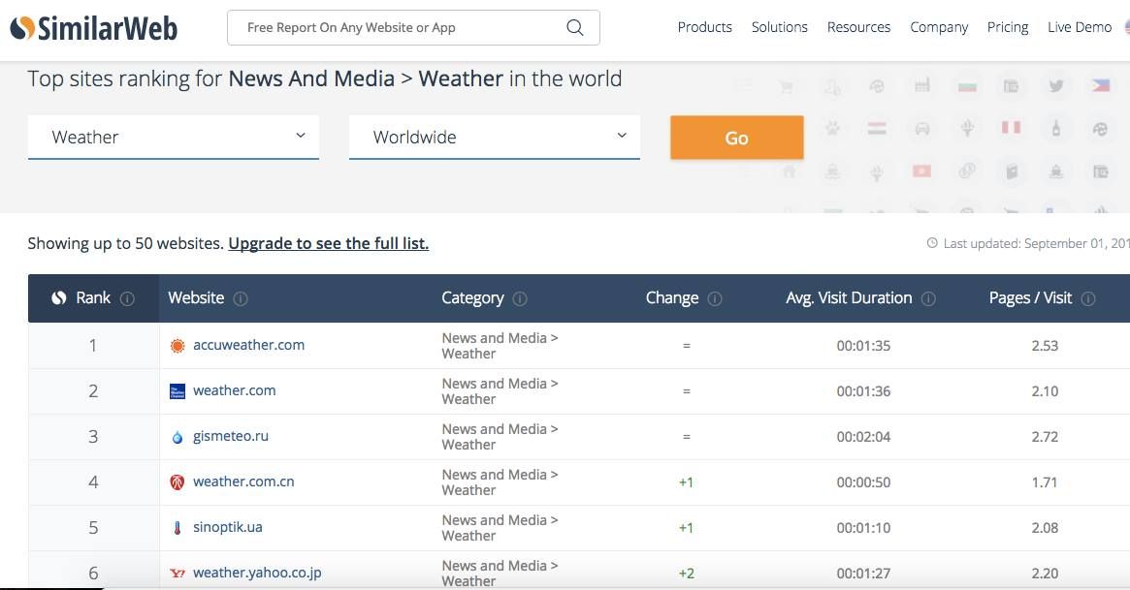The image size is (1130, 590).
Task: Open the Solutions menu
Action: coord(780,27)
